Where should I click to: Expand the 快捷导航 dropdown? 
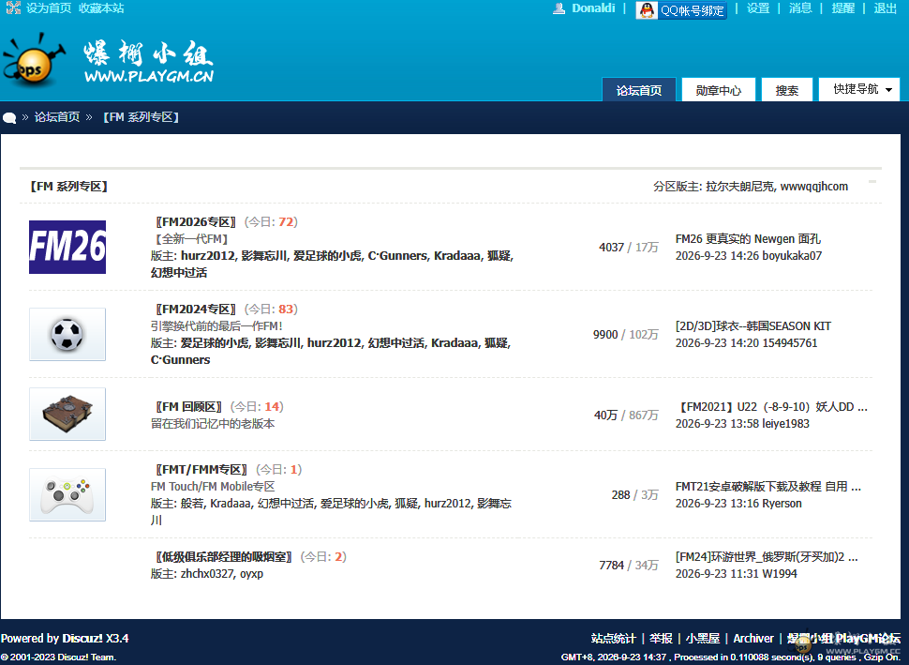tap(859, 89)
